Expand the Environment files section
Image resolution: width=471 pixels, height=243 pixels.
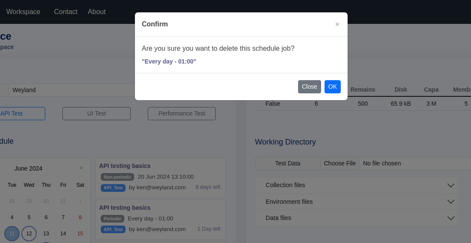point(357,202)
